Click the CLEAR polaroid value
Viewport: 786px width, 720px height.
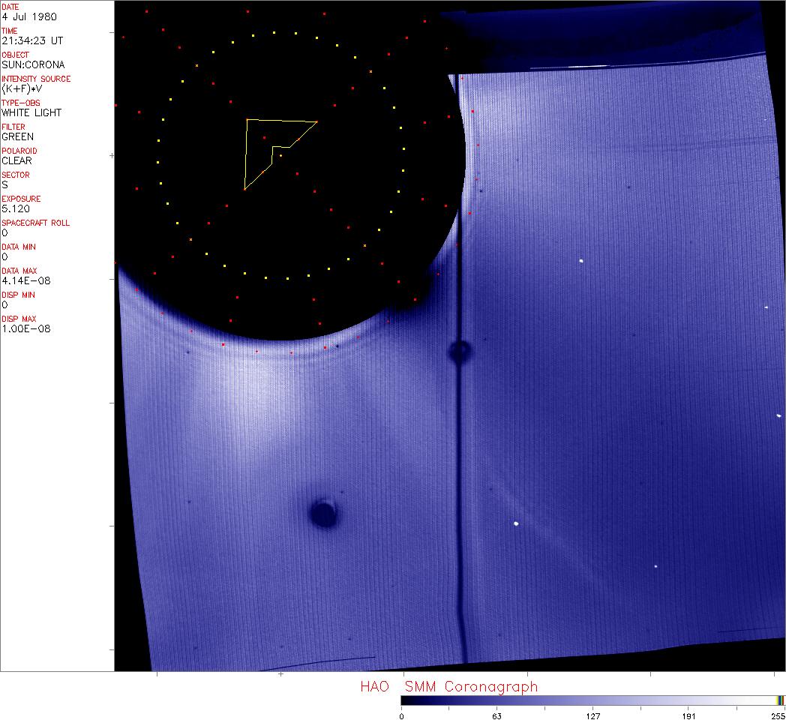tap(16, 160)
